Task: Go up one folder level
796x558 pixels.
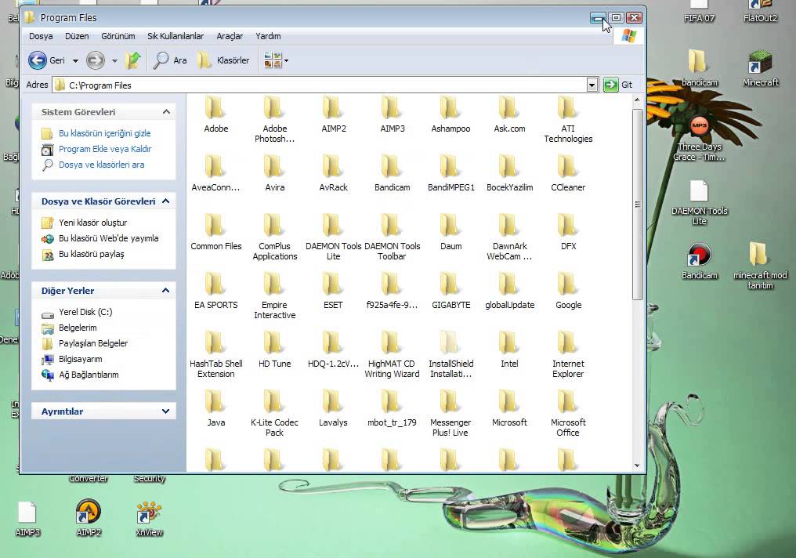Action: click(x=133, y=60)
